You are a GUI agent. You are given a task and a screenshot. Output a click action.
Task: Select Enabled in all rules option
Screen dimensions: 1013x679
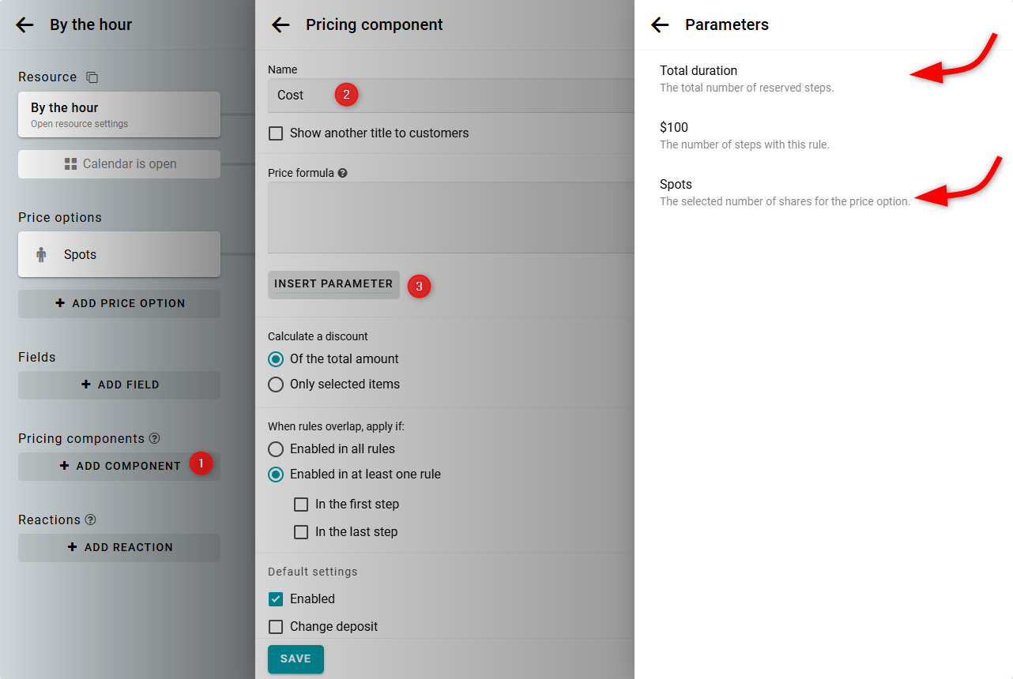[276, 449]
